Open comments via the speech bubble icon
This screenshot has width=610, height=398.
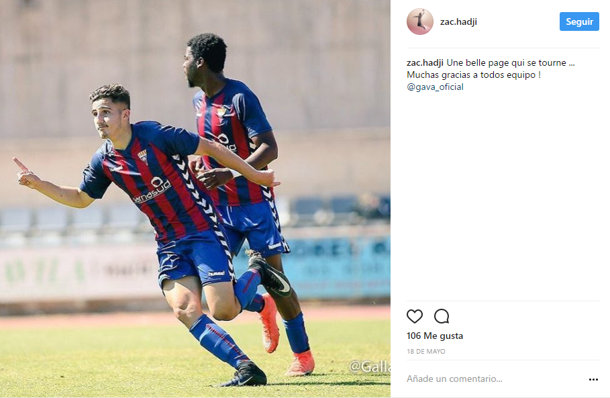442,316
